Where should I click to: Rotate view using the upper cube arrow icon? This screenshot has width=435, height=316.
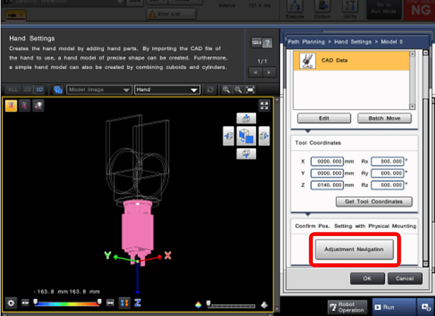coord(246,119)
